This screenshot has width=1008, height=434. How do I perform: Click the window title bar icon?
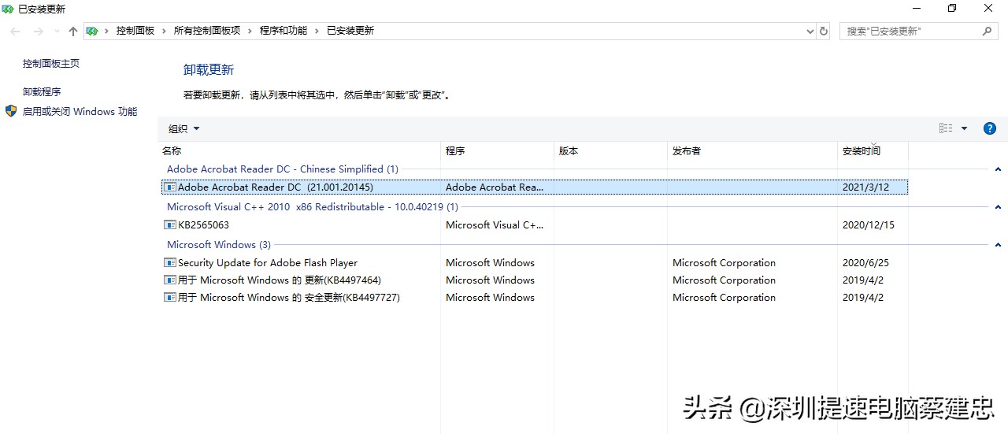pos(8,9)
